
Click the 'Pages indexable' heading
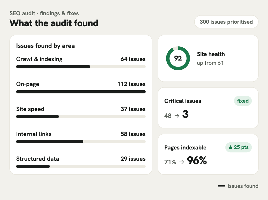pos(185,148)
